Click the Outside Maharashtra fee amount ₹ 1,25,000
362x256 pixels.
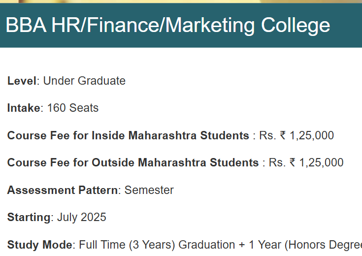(x=316, y=162)
